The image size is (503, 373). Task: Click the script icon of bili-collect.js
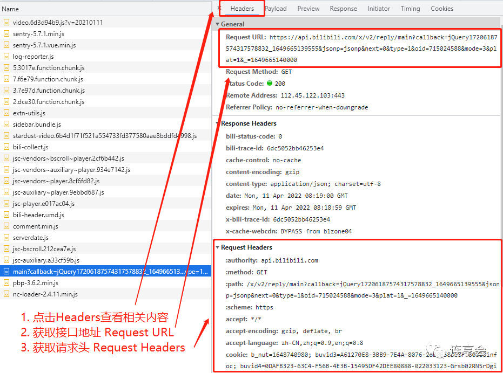(6, 147)
